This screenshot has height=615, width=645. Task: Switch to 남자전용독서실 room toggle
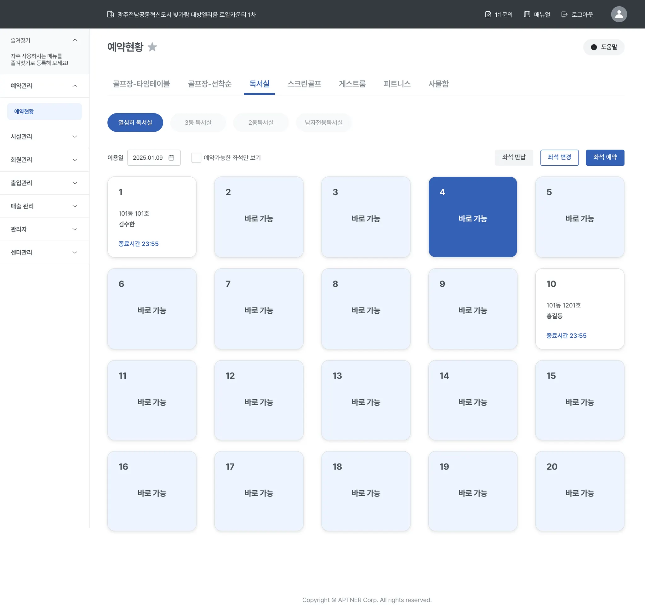coord(323,122)
